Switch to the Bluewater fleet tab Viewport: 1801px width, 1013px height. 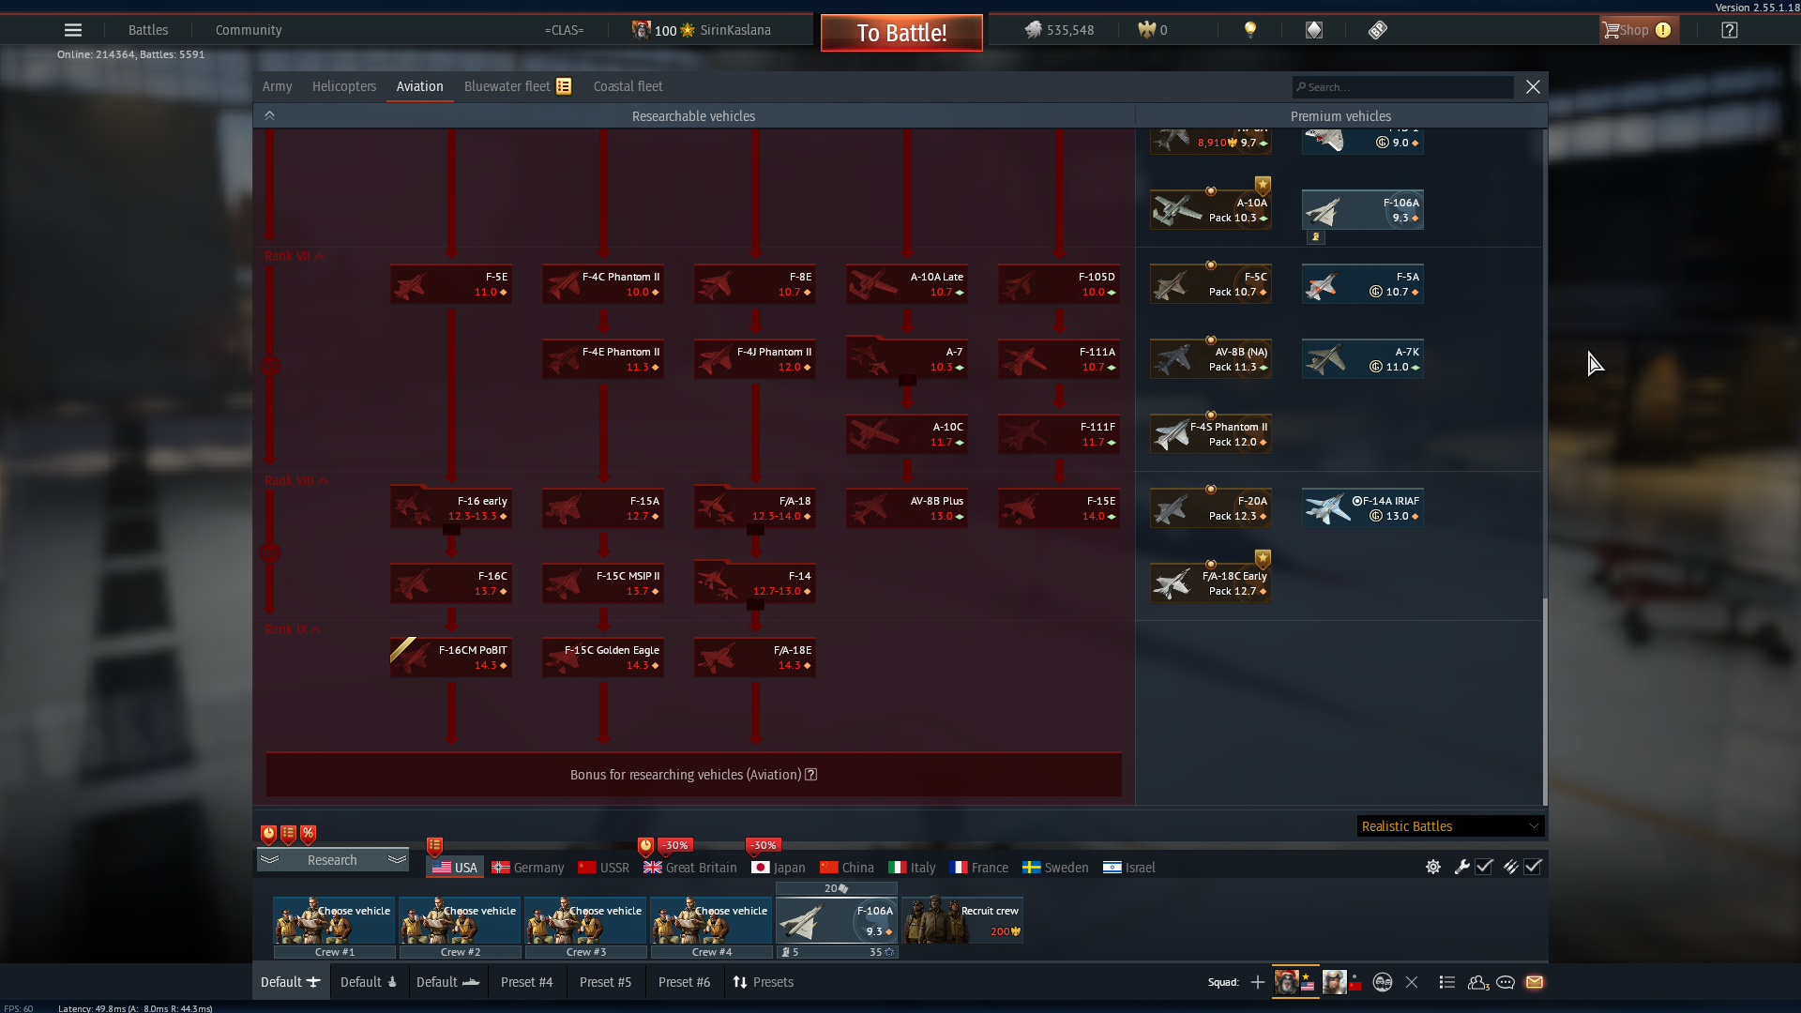click(507, 86)
